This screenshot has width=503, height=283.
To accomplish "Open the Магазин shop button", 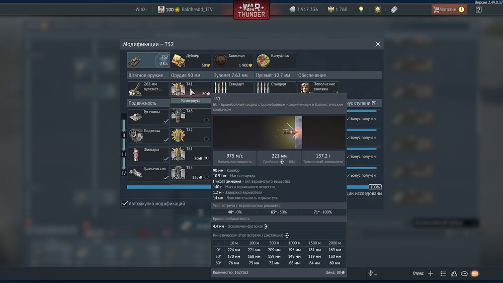I will (x=448, y=10).
